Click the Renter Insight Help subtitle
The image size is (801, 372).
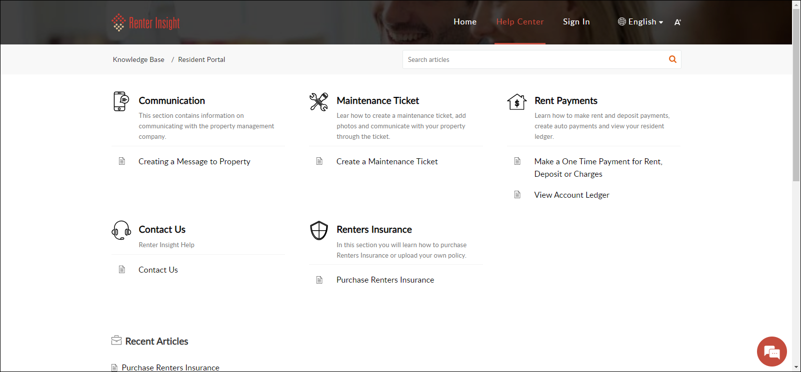click(x=166, y=245)
